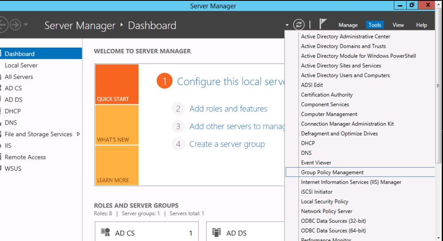443x241 pixels.
Task: Open the AD CS role tile title
Action: pyautogui.click(x=125, y=233)
